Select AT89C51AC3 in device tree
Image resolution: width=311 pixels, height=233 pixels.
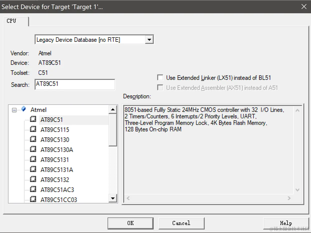pos(57,190)
